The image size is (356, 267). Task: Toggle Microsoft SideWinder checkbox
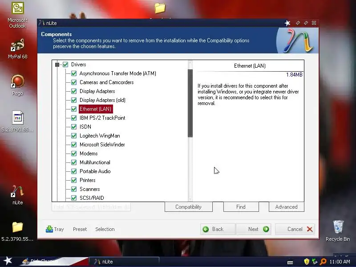tap(74, 145)
